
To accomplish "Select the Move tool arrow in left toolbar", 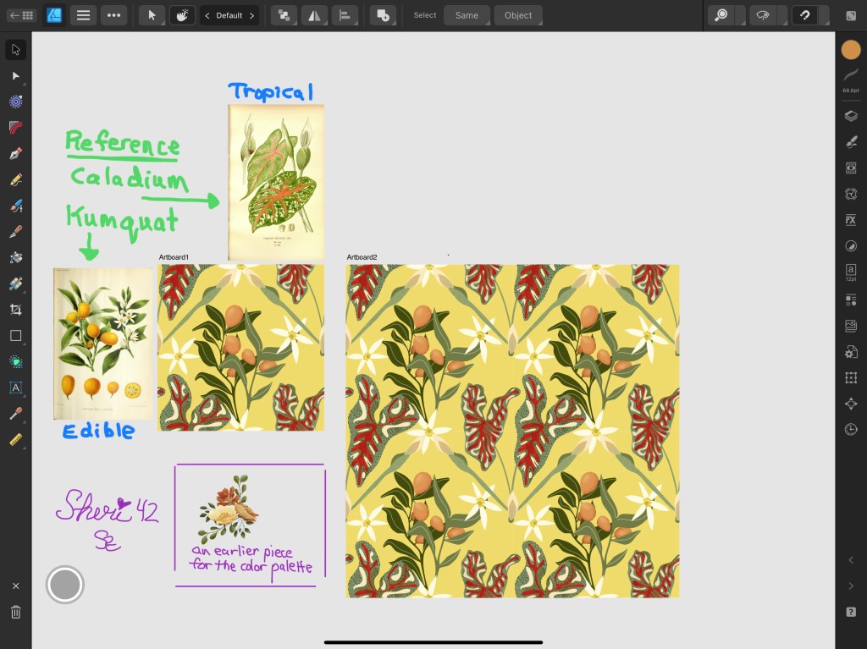I will point(15,50).
